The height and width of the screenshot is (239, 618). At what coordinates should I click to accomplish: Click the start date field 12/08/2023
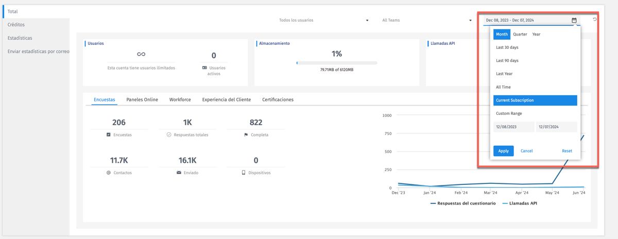click(513, 127)
